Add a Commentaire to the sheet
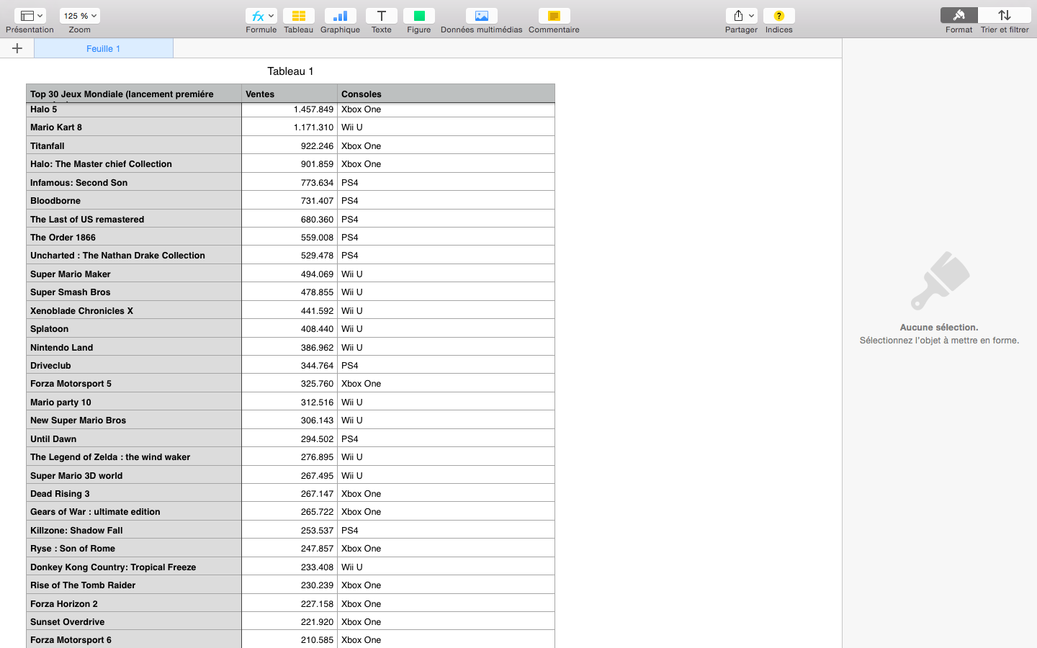This screenshot has height=648, width=1037. pos(554,16)
